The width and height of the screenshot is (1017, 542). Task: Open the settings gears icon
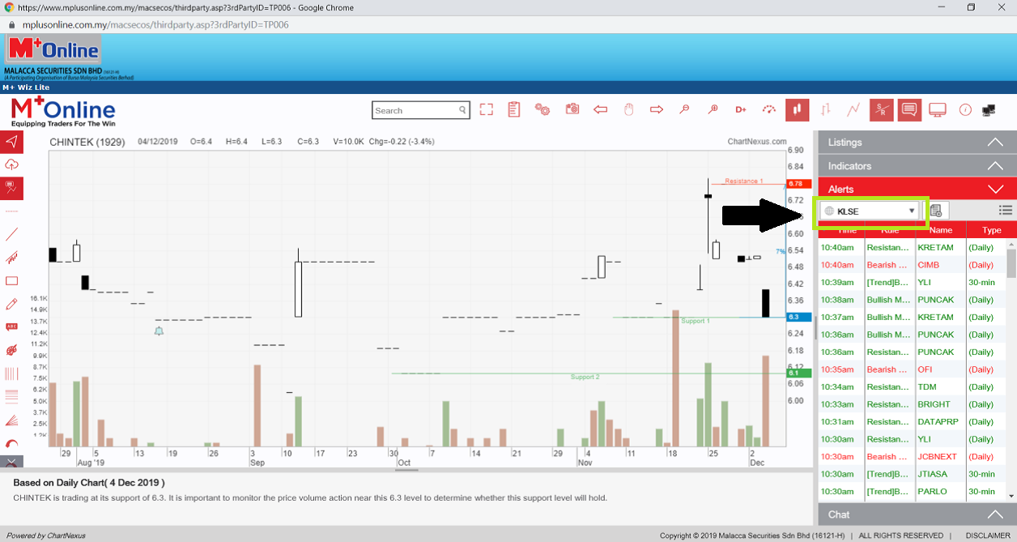[543, 109]
